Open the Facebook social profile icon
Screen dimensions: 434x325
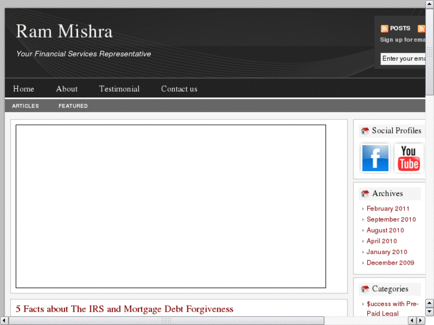[375, 158]
